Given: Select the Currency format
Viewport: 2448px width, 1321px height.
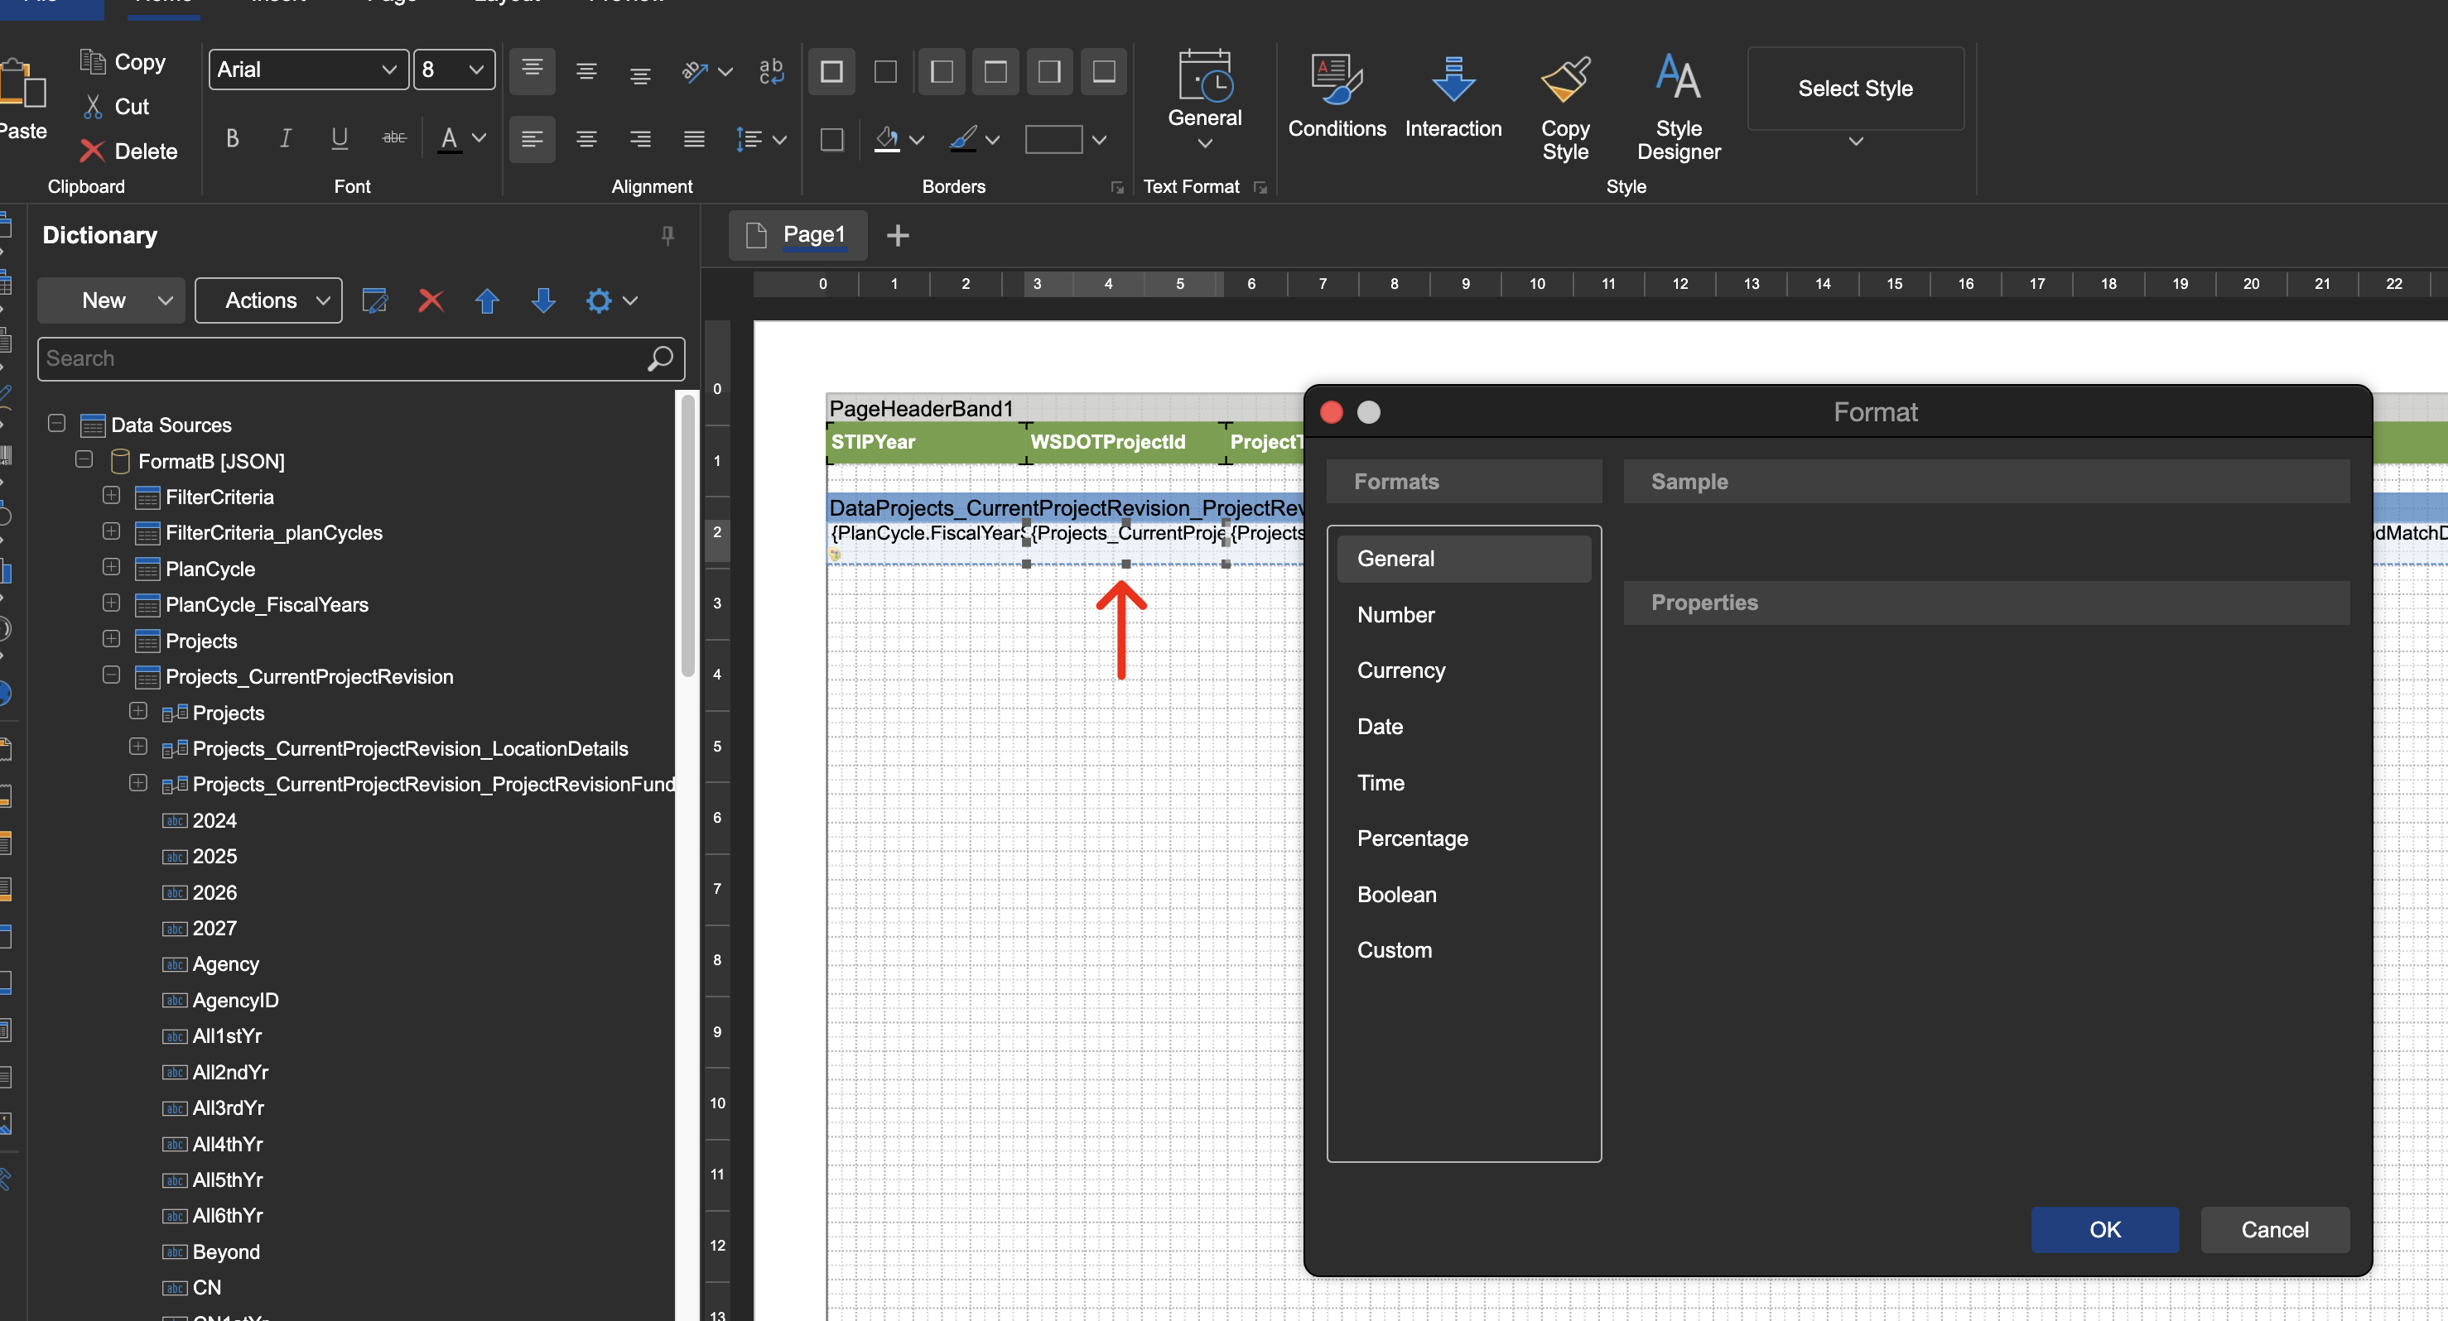Looking at the screenshot, I should (x=1463, y=670).
